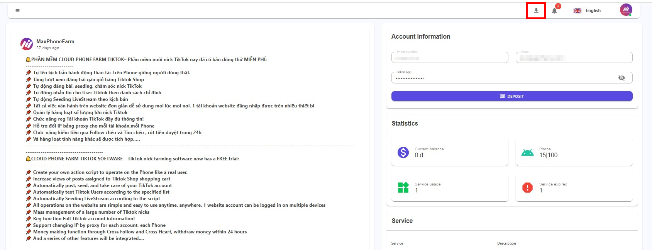
Task: Click the '27 days ago' timestamp
Action: [48, 48]
